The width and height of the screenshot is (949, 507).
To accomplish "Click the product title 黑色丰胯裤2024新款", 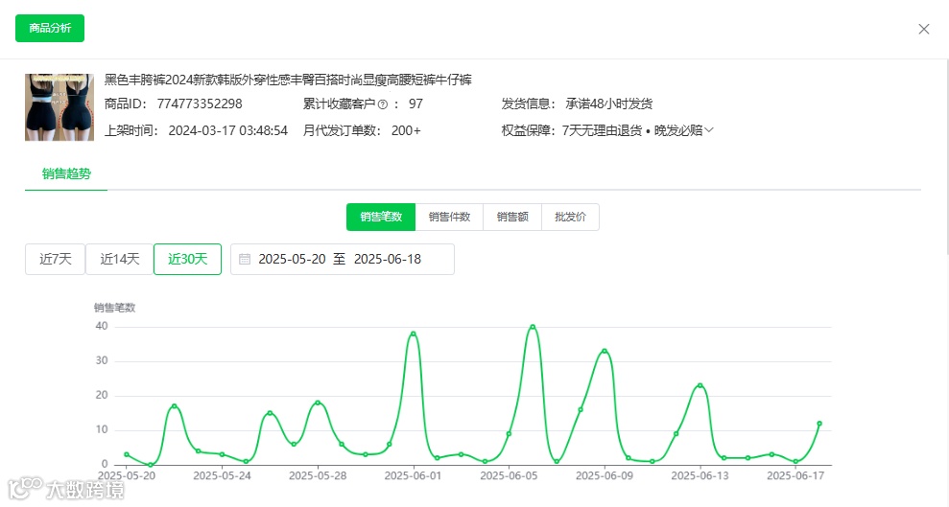I will click(x=288, y=80).
